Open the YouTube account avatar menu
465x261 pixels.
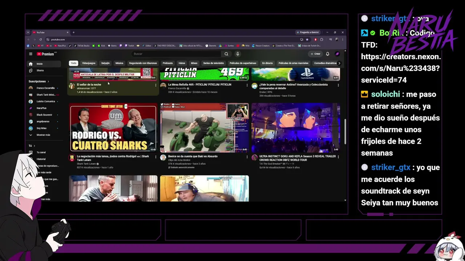click(x=337, y=54)
